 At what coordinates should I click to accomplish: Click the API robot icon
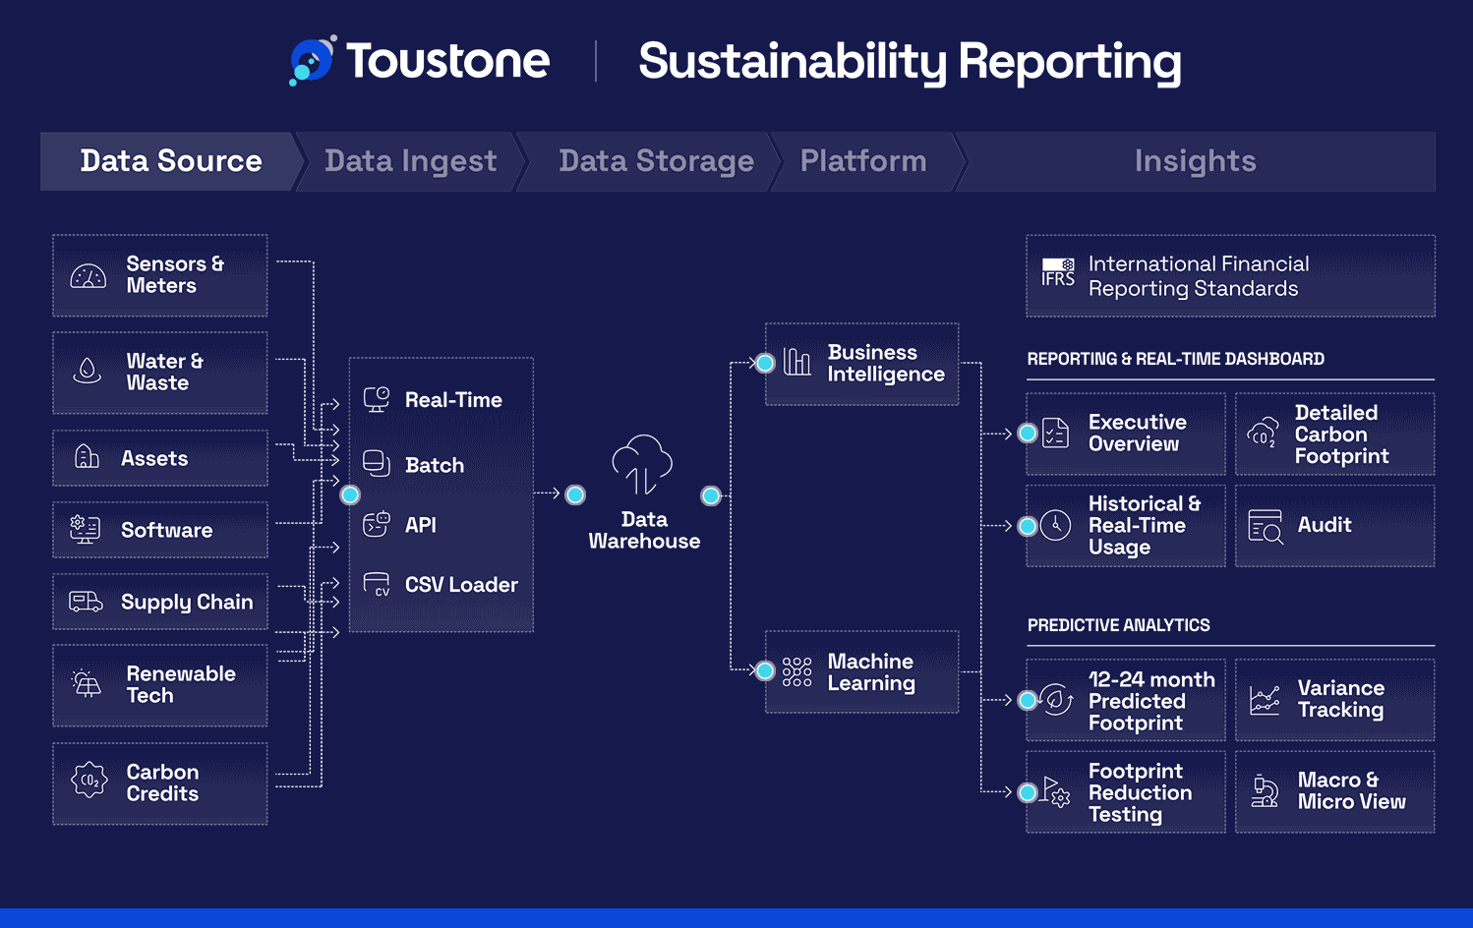[x=377, y=524]
